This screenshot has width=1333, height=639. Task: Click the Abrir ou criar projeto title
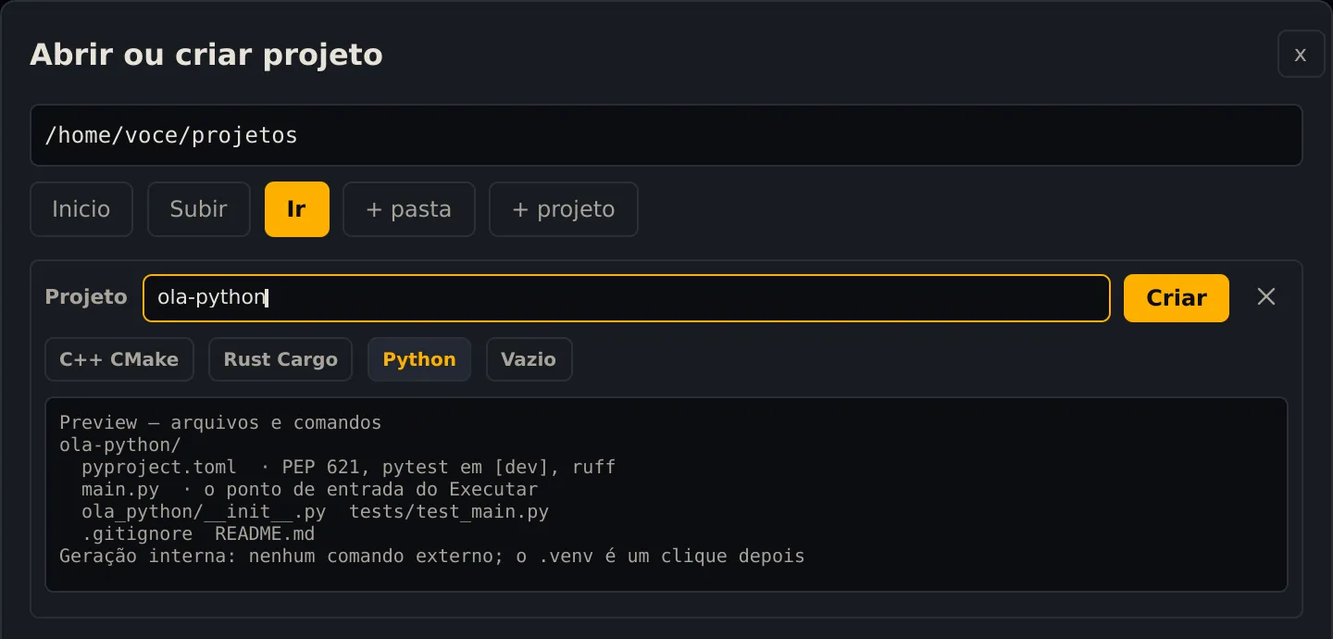(x=206, y=55)
